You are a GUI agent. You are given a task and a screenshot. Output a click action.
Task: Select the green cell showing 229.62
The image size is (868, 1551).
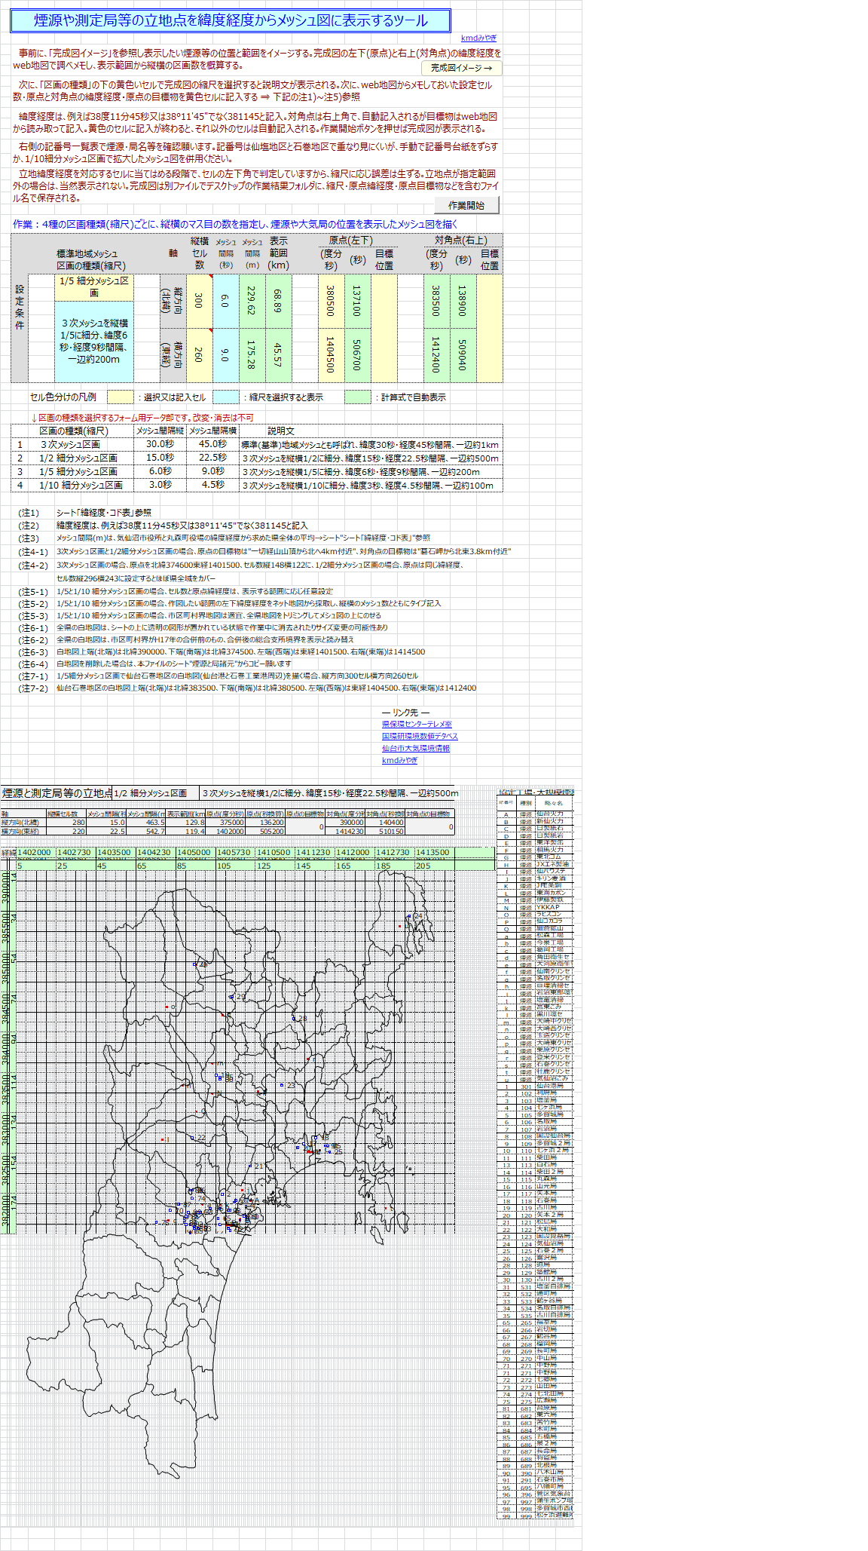tap(252, 301)
